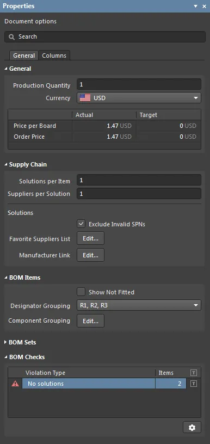The height and width of the screenshot is (444, 210).
Task: Select the General tab
Action: pos(24,55)
